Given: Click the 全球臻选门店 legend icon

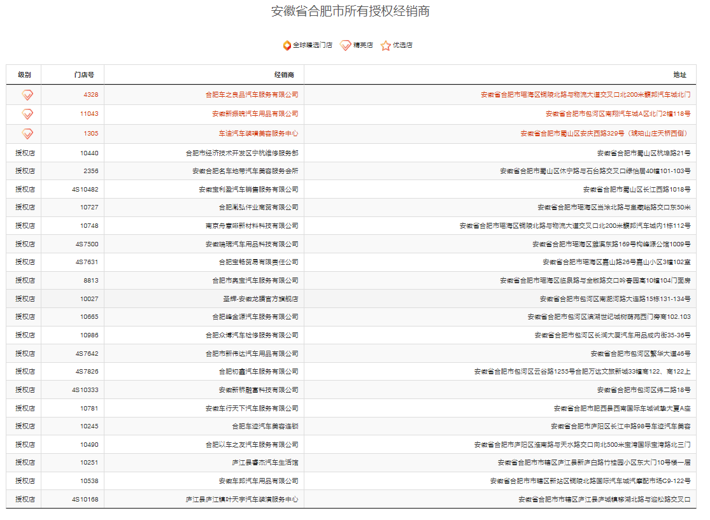Looking at the screenshot, I should [x=287, y=45].
